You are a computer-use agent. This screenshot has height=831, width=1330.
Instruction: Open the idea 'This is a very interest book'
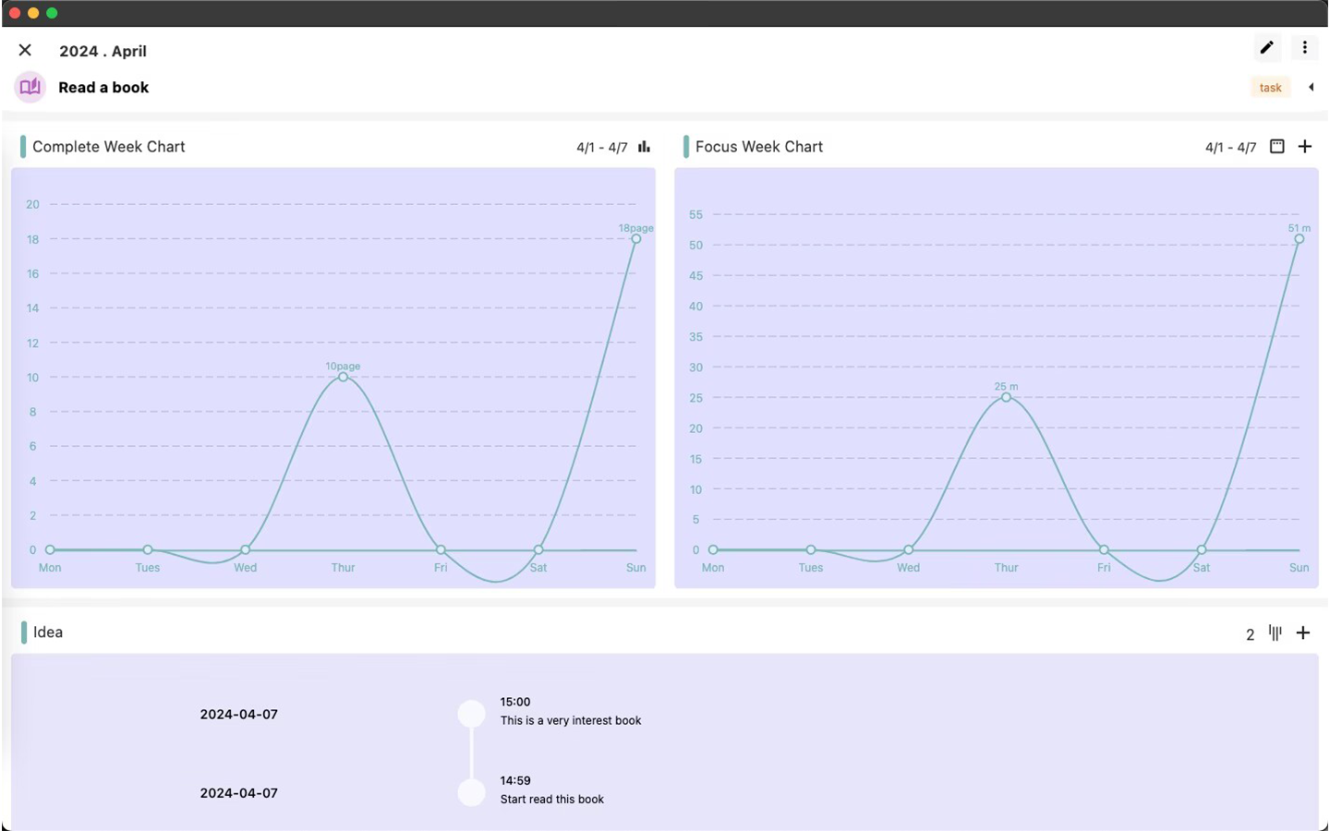click(571, 720)
